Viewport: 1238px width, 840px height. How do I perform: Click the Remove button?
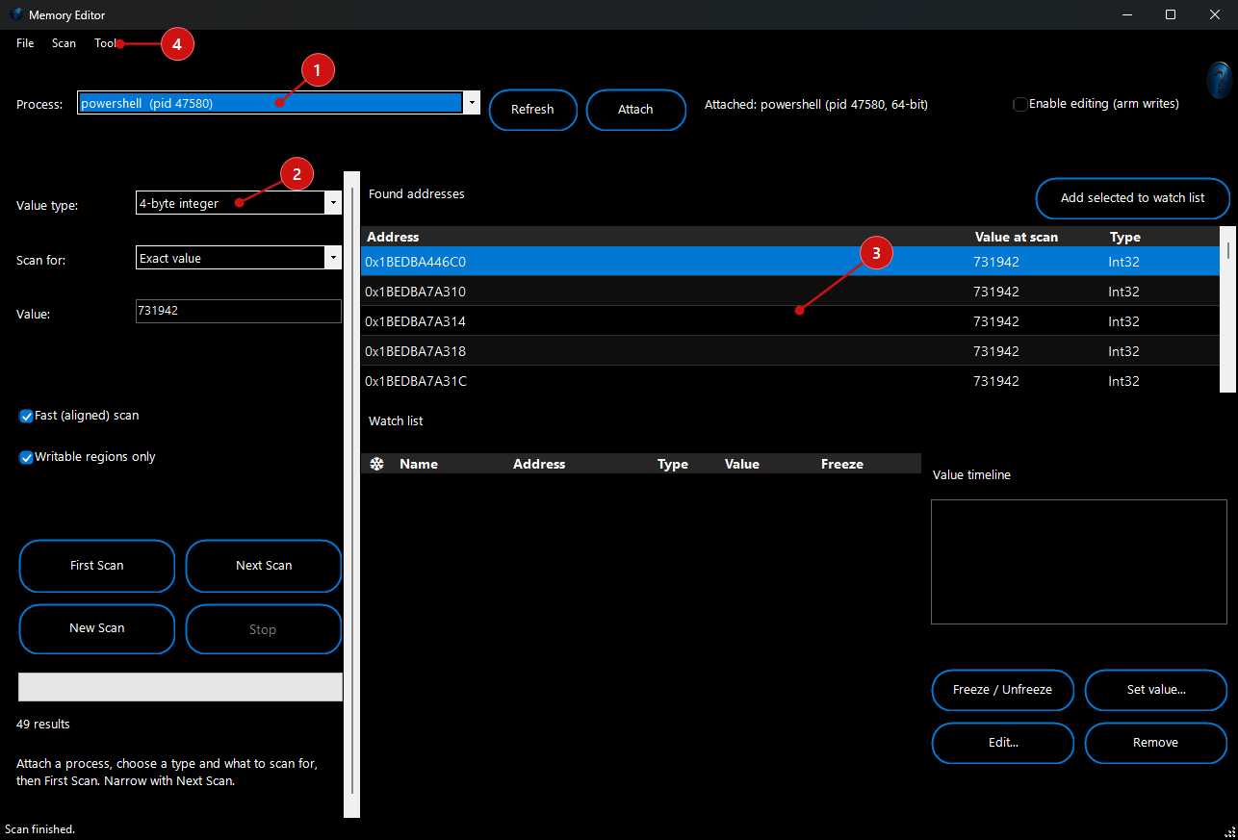[1156, 743]
